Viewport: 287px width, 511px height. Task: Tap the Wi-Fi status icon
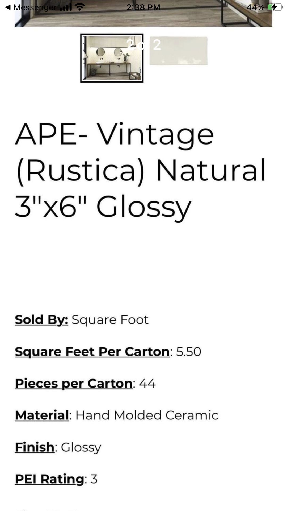click(x=79, y=7)
